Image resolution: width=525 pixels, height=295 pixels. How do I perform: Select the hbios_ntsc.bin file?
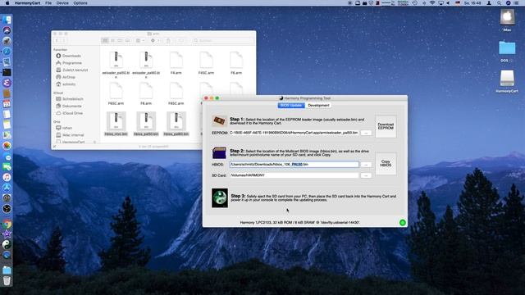pos(116,124)
